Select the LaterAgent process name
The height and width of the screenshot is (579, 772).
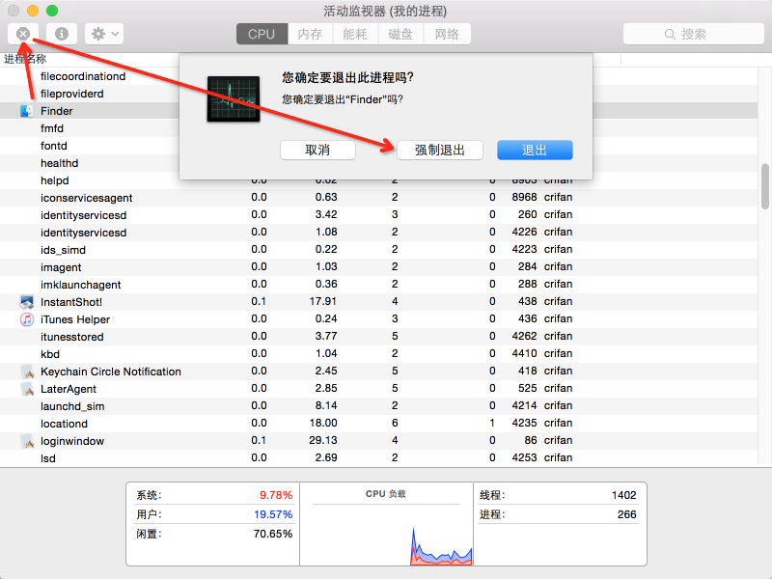(69, 389)
